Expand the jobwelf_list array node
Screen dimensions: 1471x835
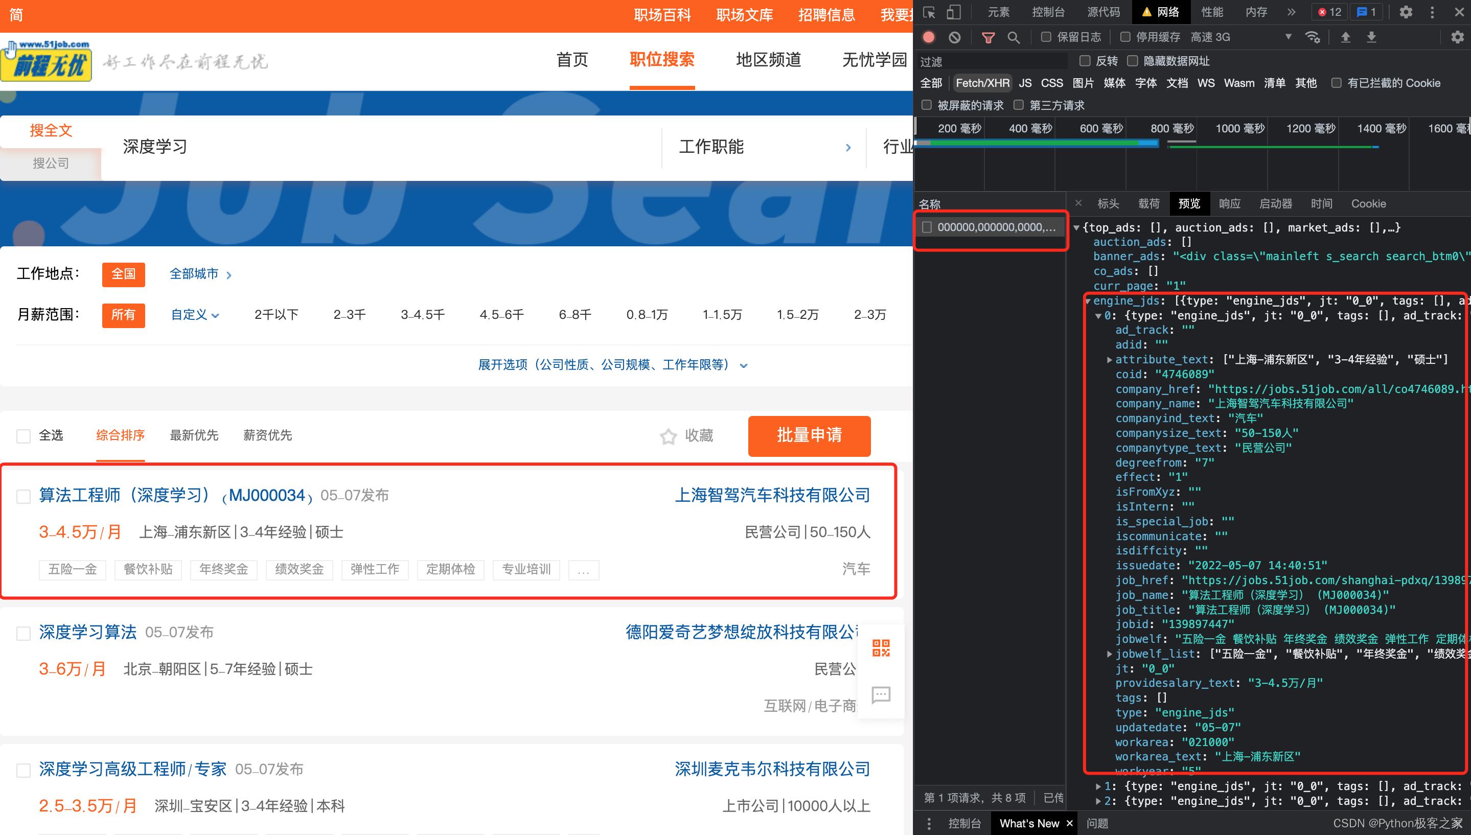[1110, 654]
